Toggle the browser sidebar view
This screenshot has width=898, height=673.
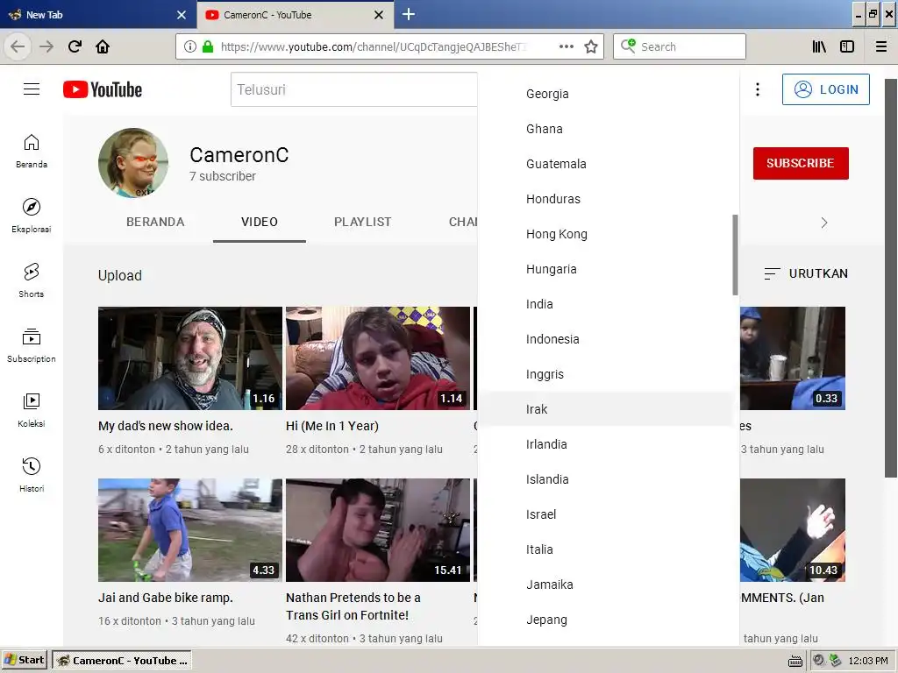coord(847,46)
